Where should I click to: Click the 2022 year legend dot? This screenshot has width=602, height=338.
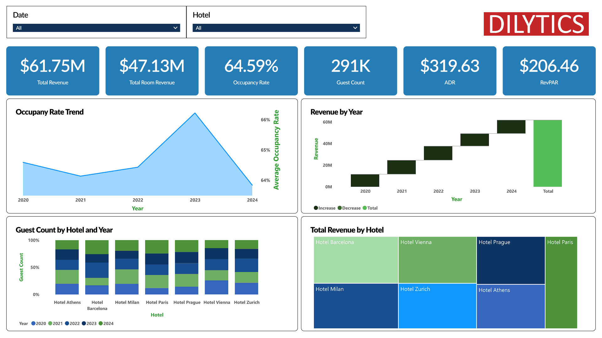click(67, 323)
